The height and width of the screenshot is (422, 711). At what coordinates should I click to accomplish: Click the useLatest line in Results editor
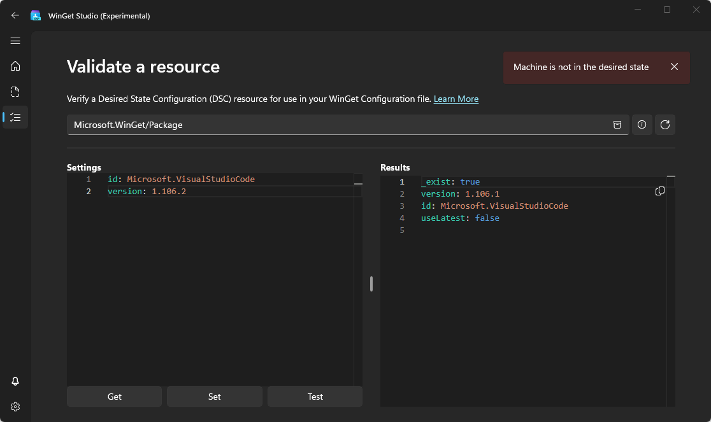tap(460, 218)
